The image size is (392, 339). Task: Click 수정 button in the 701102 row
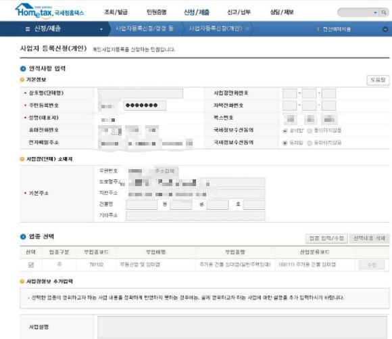(x=372, y=265)
